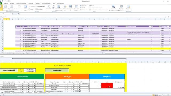Click the green Поступления header block
Screen dimensions: 171x96
pyautogui.click(x=22, y=77)
